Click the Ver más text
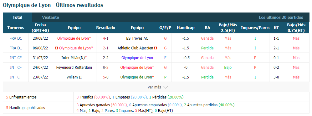Screen dimensions: 312x116 [x=154, y=87]
